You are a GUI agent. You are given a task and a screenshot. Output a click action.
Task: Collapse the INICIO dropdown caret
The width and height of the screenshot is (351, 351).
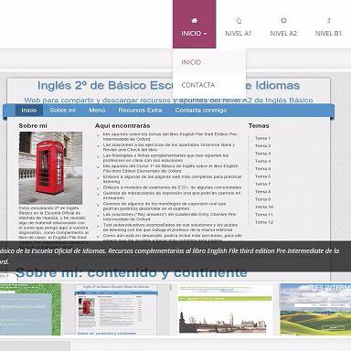pyautogui.click(x=205, y=34)
